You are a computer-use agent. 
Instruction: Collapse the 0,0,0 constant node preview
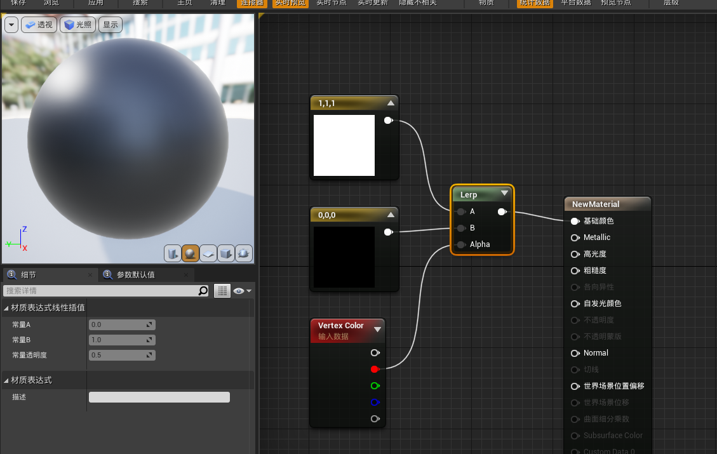(x=391, y=215)
